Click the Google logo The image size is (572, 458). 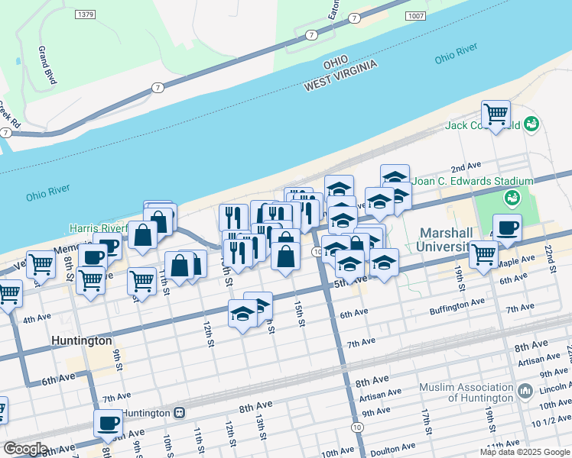[x=24, y=449]
